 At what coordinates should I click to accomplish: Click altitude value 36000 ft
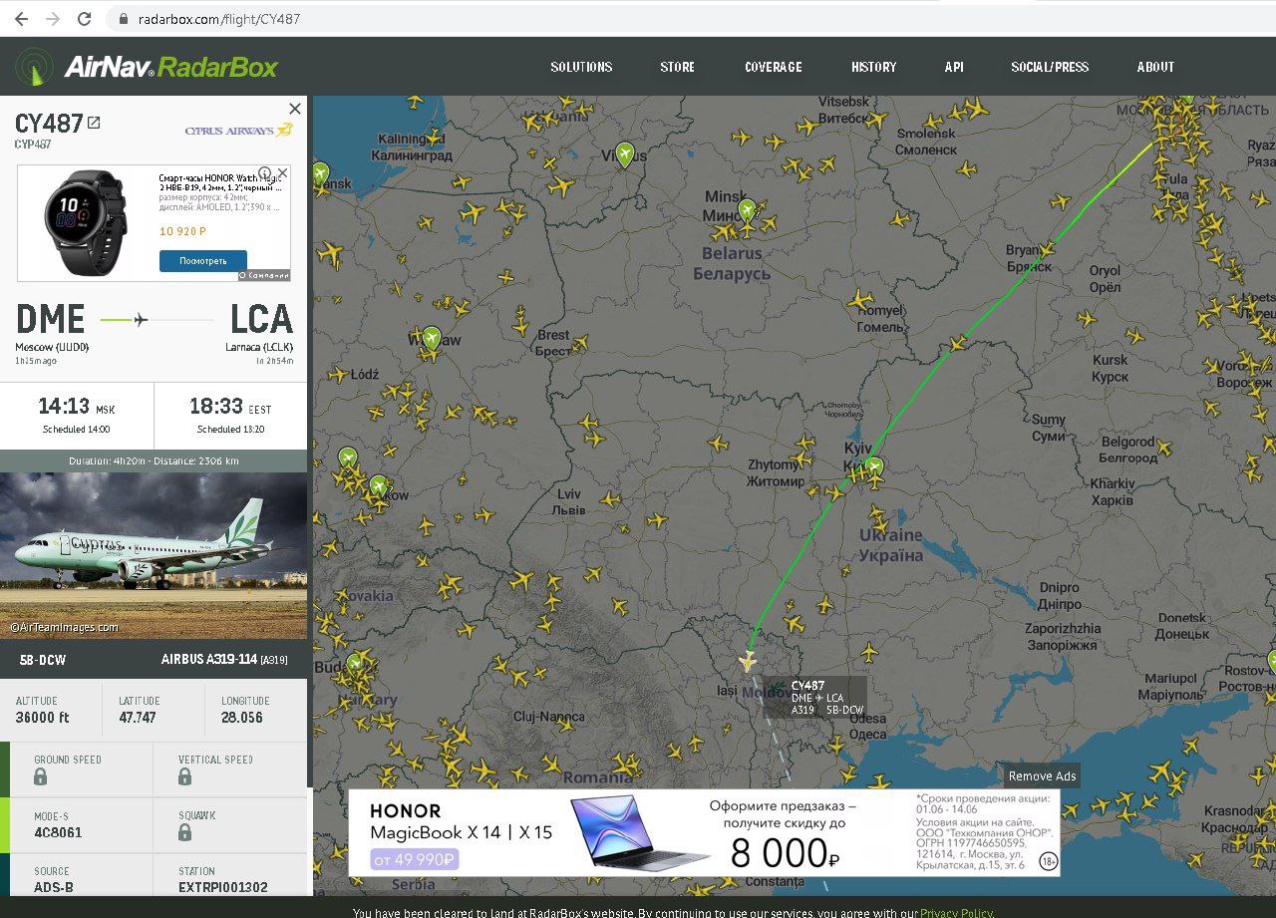42,717
